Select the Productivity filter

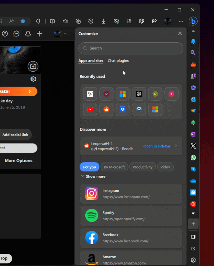click(143, 167)
